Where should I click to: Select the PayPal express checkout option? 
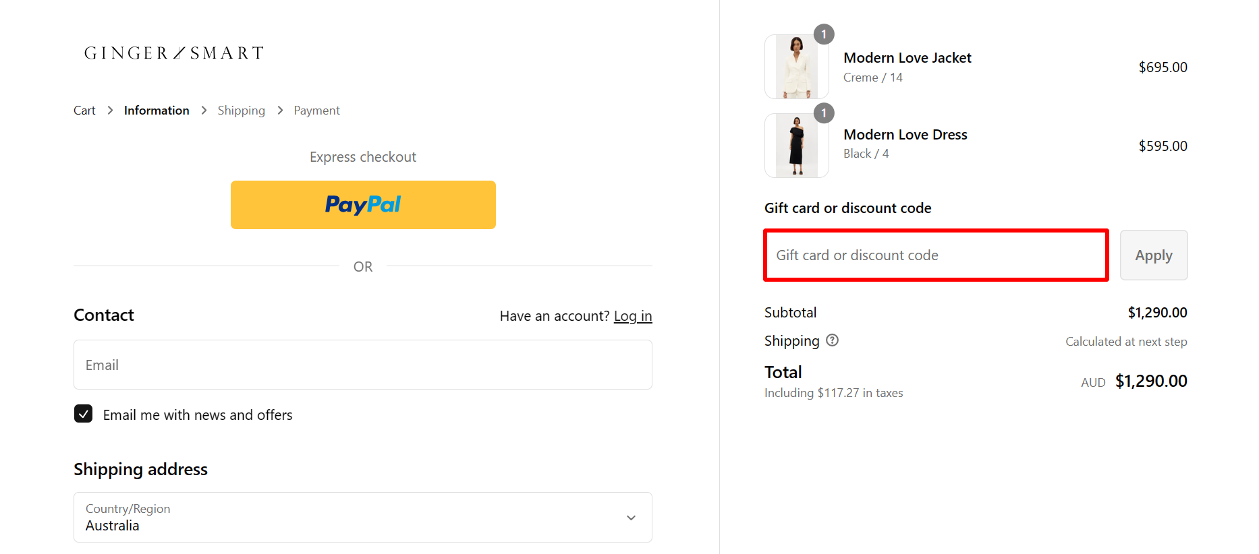tap(363, 204)
